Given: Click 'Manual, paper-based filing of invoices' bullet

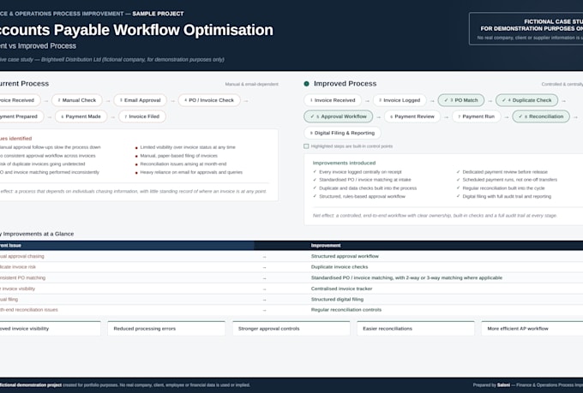Looking at the screenshot, I should [x=179, y=156].
